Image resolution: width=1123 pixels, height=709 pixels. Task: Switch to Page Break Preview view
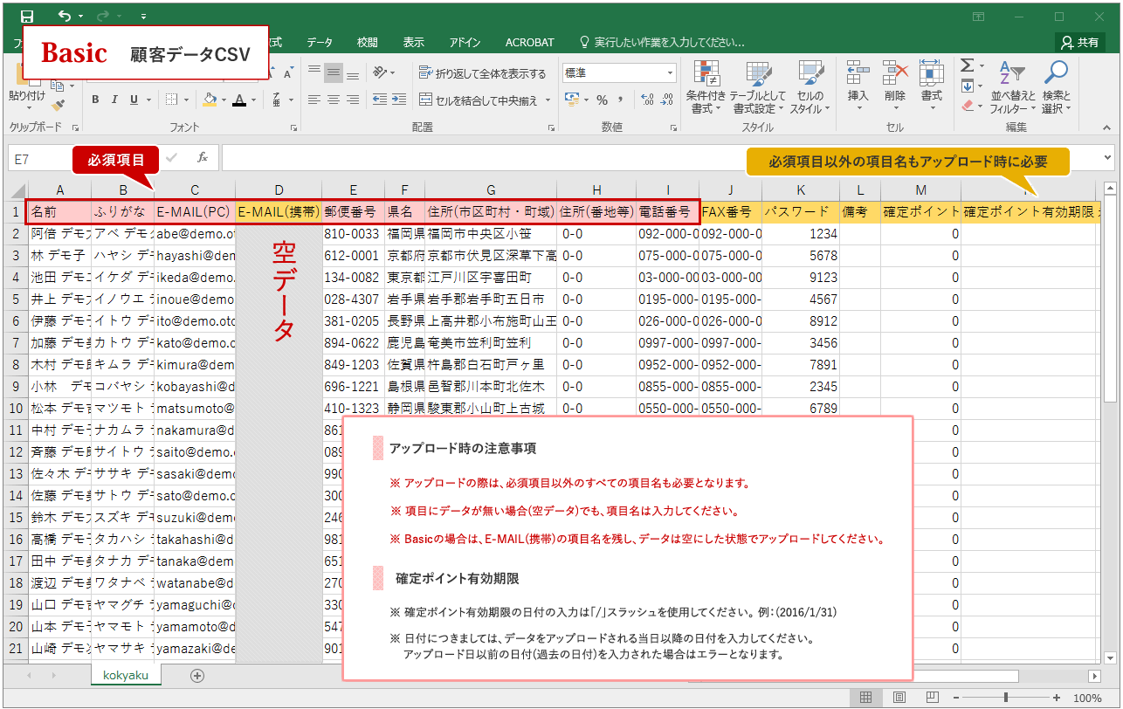coord(933,698)
